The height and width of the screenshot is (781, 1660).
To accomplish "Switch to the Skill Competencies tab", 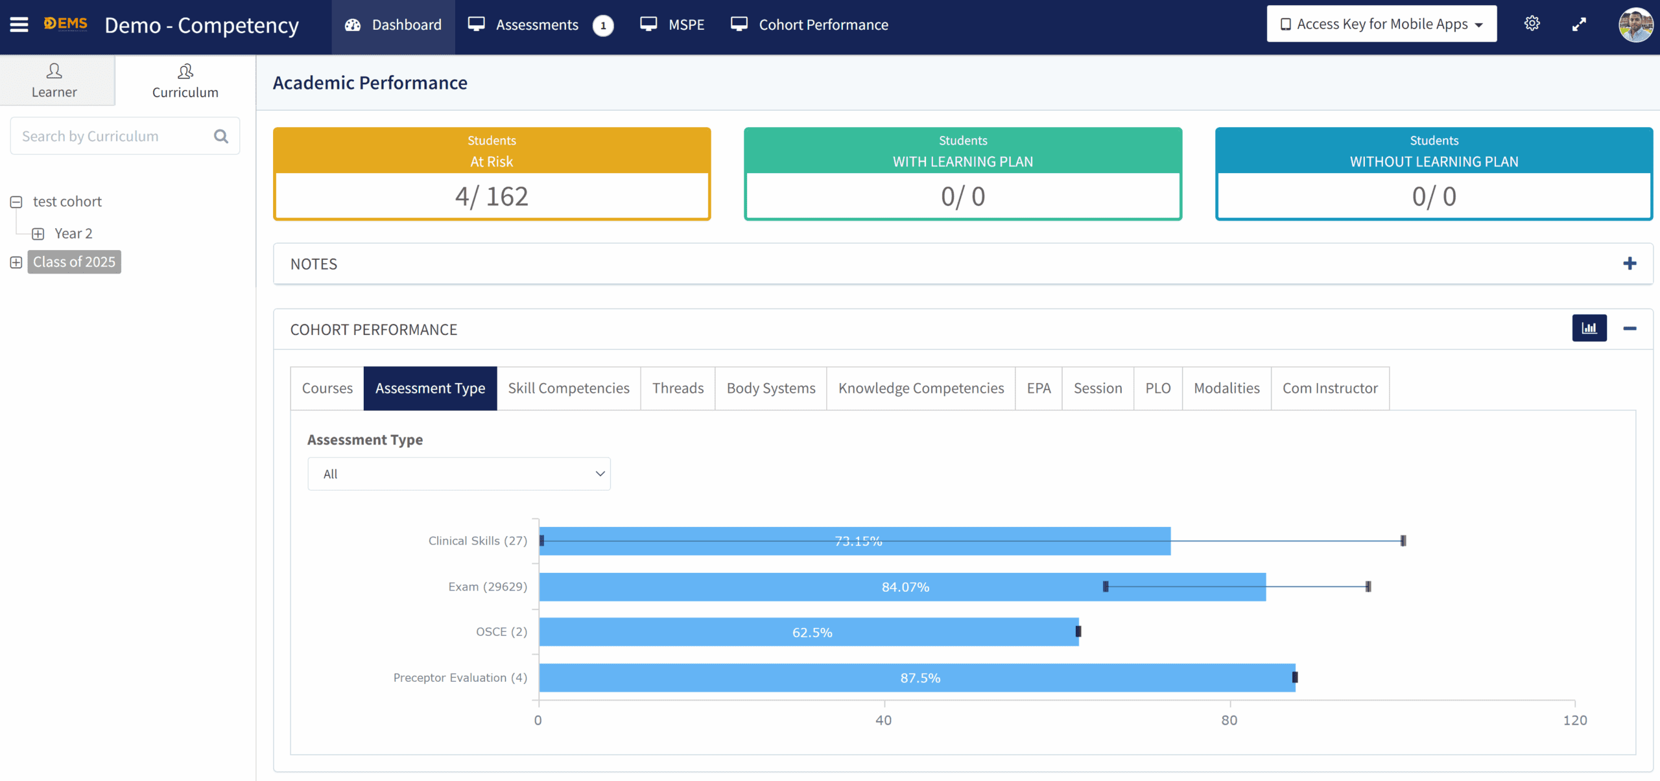I will [x=568, y=388].
